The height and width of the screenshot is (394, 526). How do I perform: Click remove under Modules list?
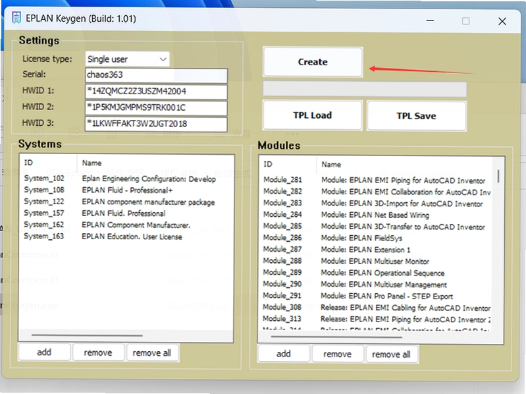pyautogui.click(x=338, y=354)
